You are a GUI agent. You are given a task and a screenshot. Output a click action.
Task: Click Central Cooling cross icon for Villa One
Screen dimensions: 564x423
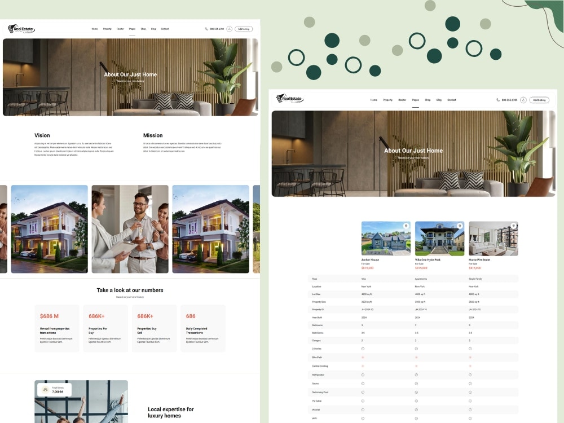pos(416,366)
